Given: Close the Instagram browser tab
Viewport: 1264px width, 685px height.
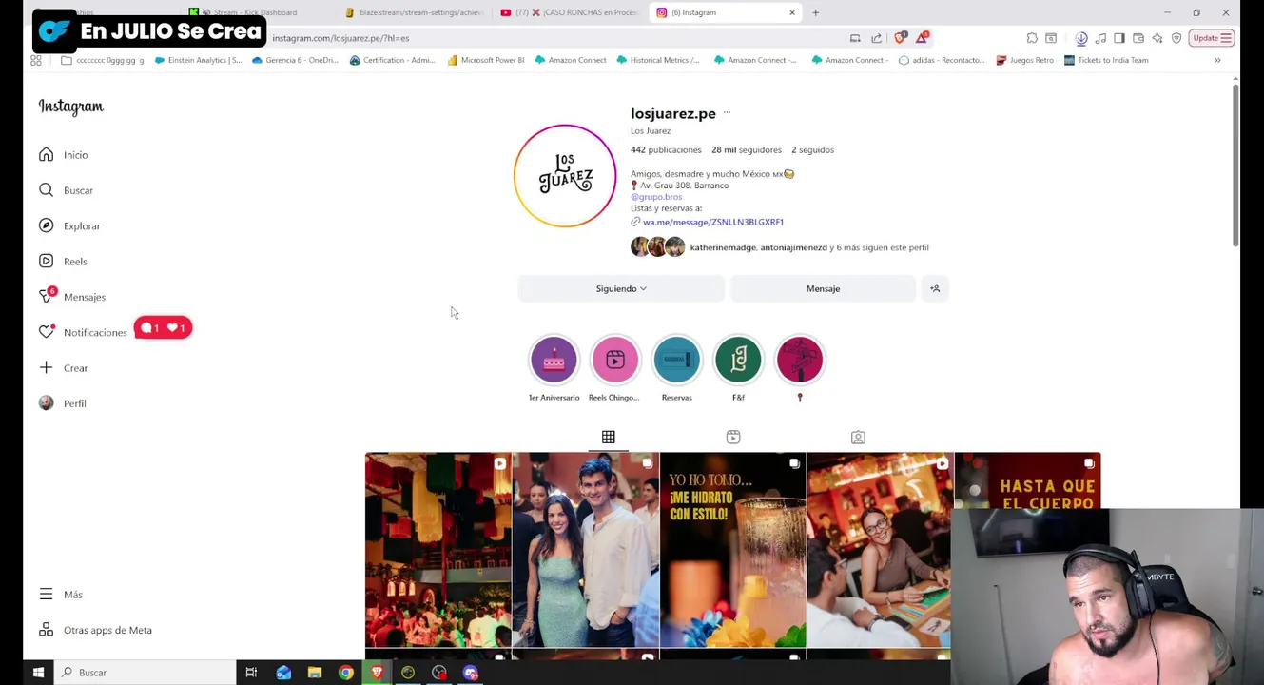Looking at the screenshot, I should 791,12.
